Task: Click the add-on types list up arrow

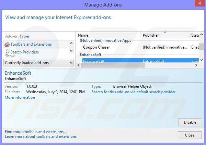Action: (71, 43)
